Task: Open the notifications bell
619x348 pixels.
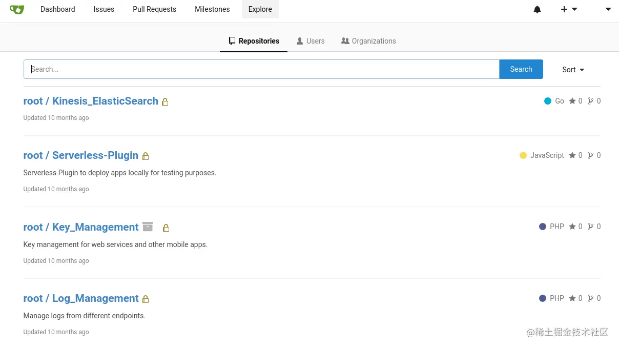Action: coord(537,9)
